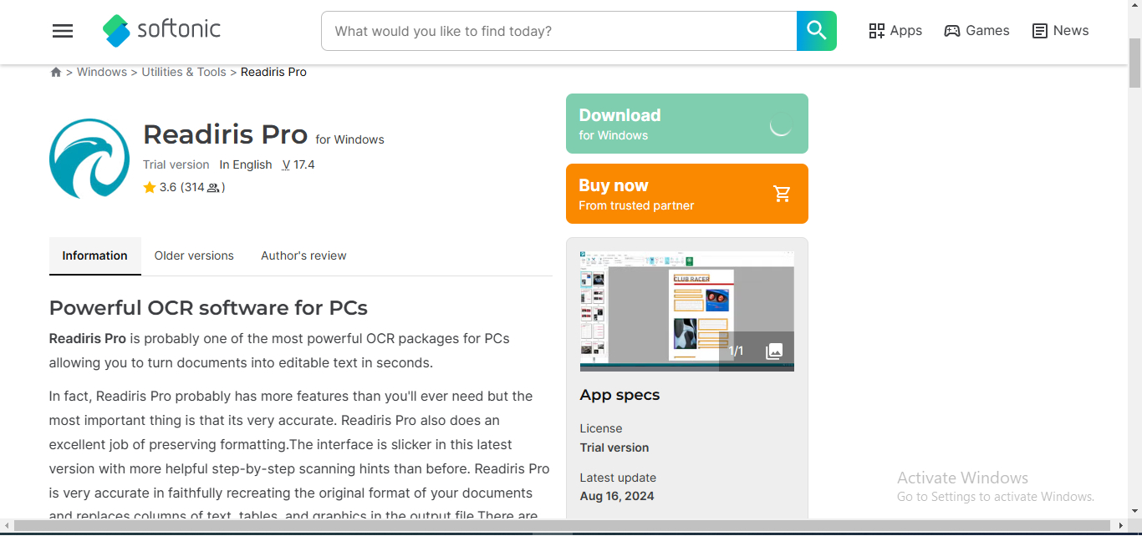Click the yellow rating star
The width and height of the screenshot is (1142, 536).
tap(150, 188)
